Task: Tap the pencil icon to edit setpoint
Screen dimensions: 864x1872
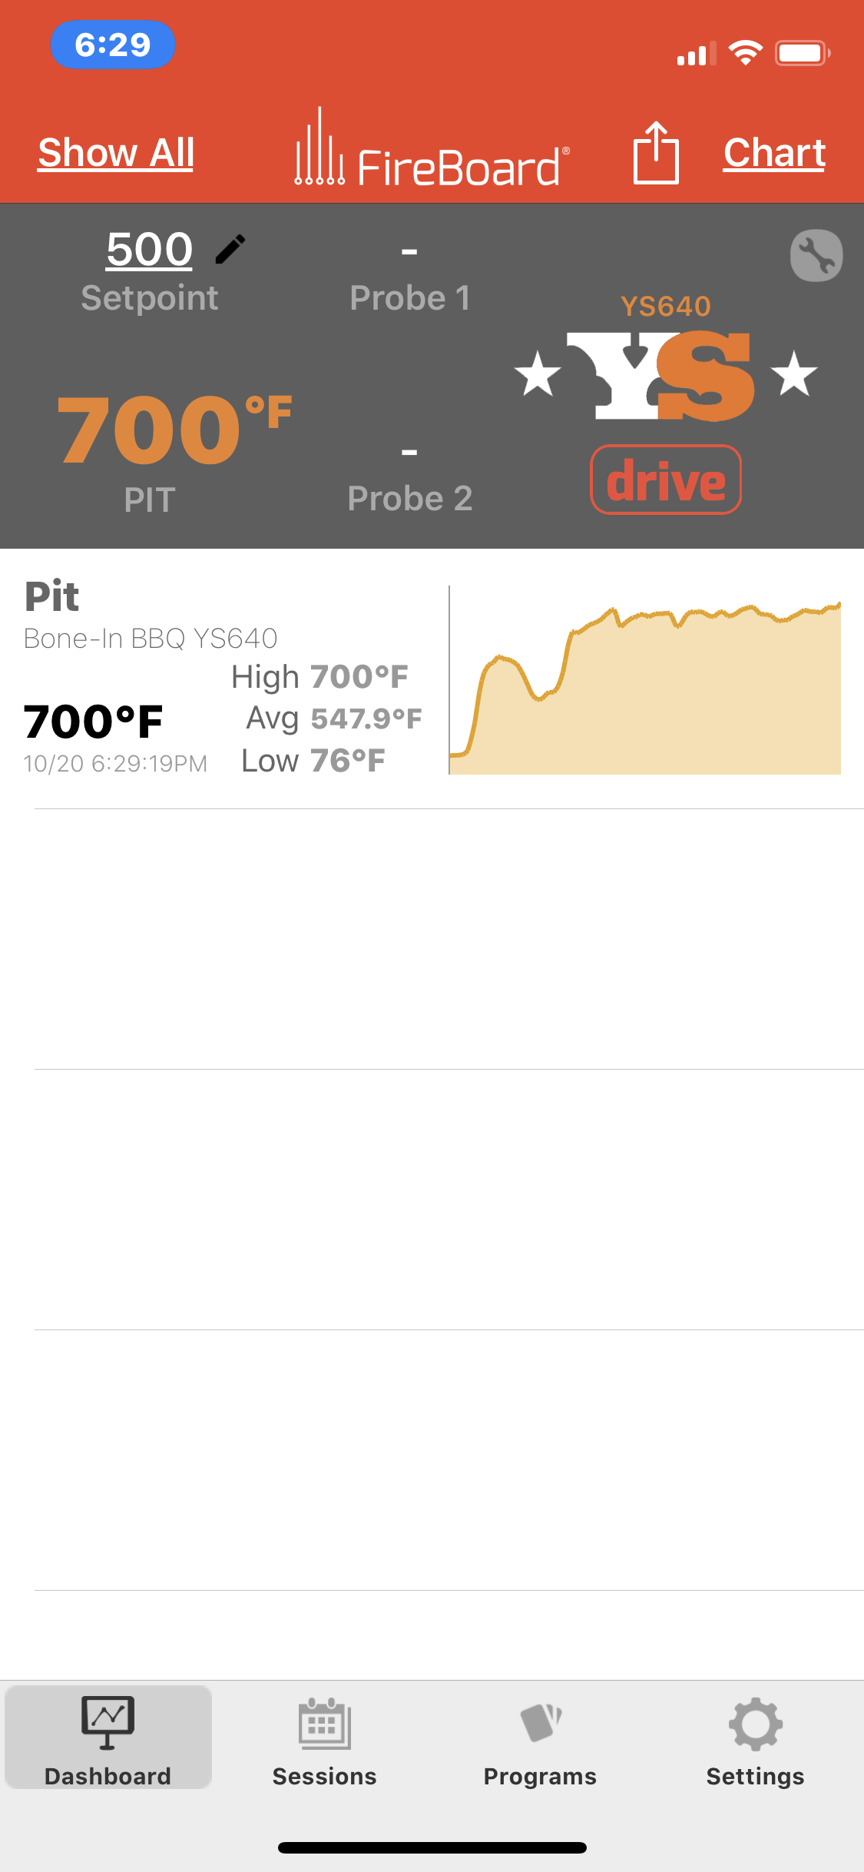Action: [x=230, y=250]
